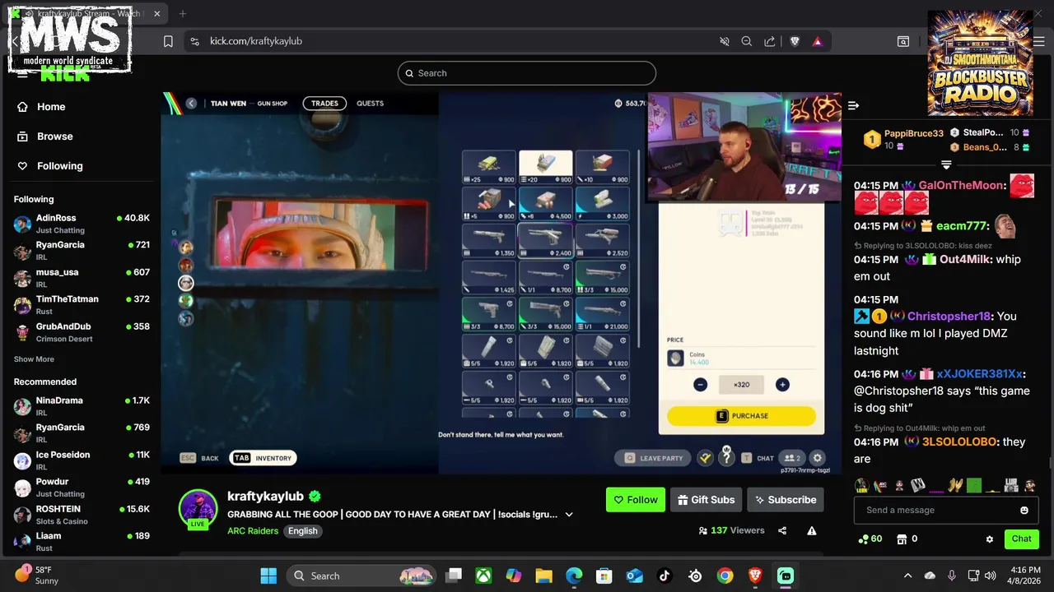Screen dimensions: 1054x592
Task: Click the English language tag
Action: (x=302, y=531)
